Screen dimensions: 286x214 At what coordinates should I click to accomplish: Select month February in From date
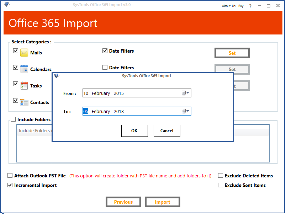click(101, 93)
